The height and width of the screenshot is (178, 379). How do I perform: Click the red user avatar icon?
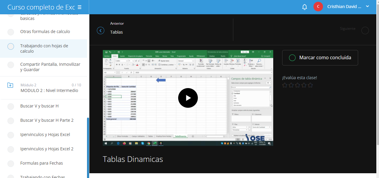(x=318, y=7)
